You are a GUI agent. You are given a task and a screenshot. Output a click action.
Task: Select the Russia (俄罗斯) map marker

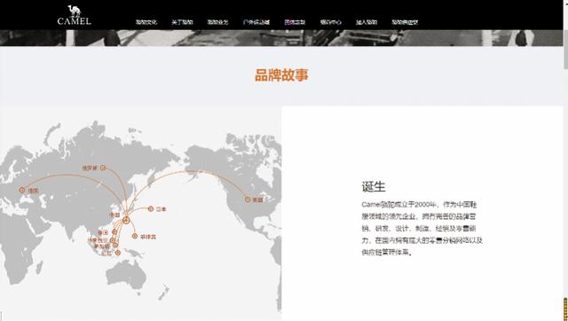[103, 168]
